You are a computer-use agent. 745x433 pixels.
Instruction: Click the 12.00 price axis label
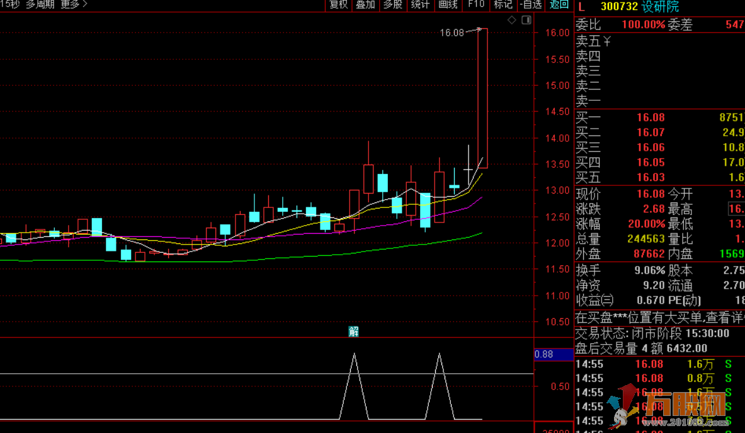(x=557, y=243)
